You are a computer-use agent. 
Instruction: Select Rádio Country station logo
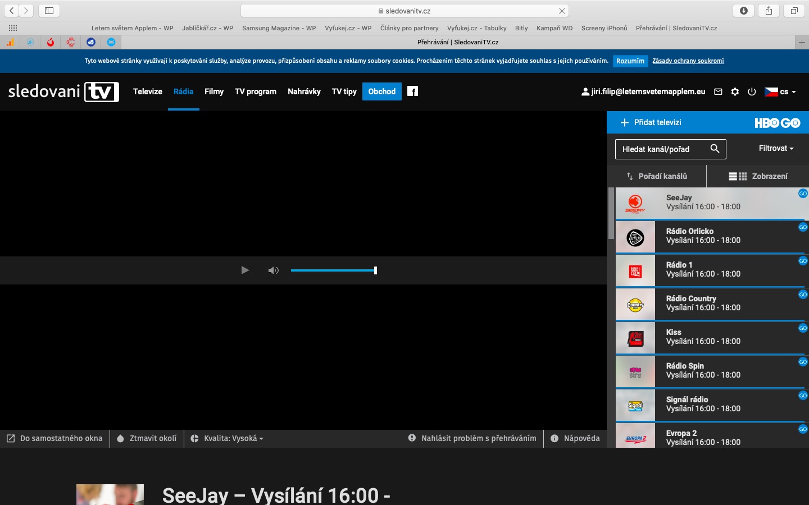coord(635,305)
